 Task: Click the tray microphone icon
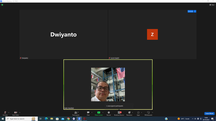[198, 119]
